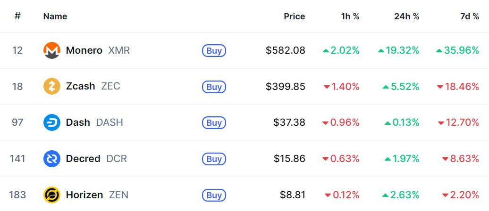
Task: Sort by the 7d % column header
Action: point(469,16)
